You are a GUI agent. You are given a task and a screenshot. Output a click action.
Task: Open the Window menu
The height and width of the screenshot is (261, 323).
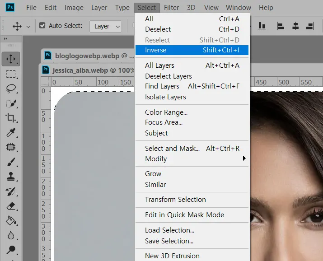239,8
